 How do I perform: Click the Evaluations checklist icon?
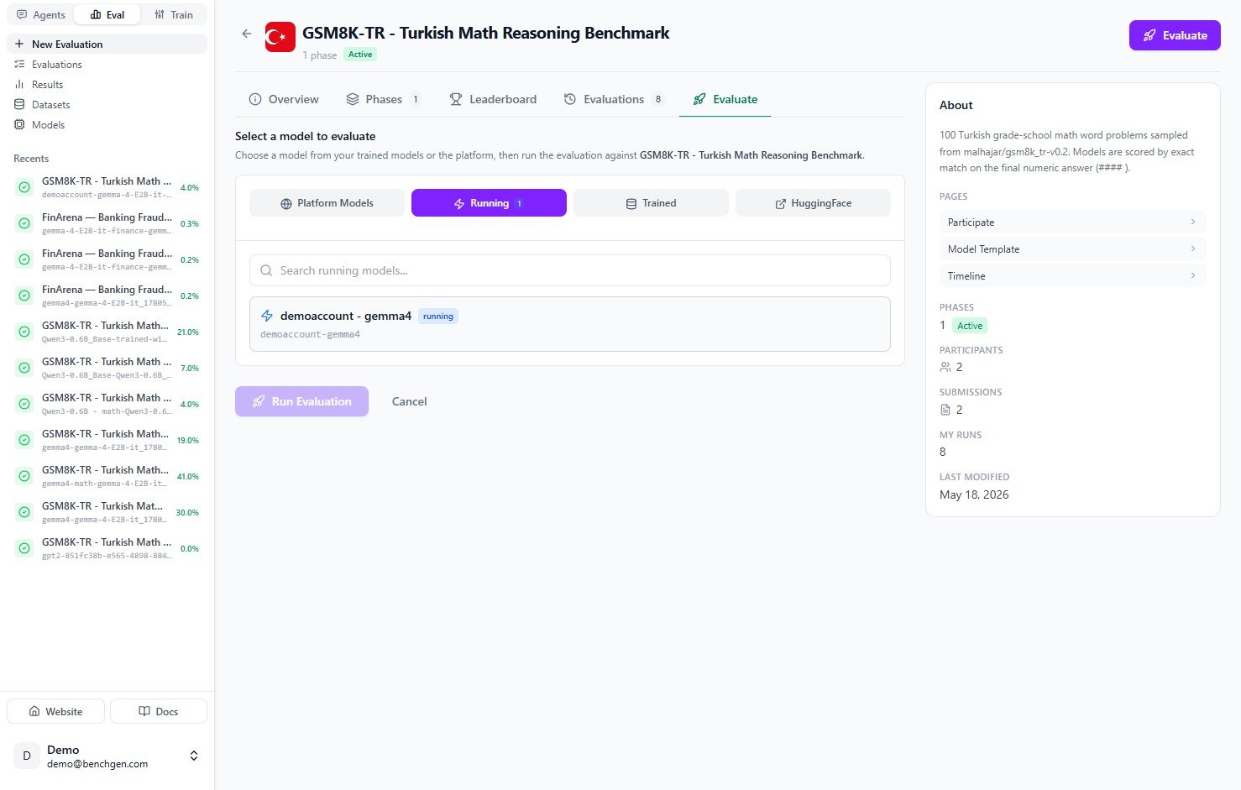[19, 64]
